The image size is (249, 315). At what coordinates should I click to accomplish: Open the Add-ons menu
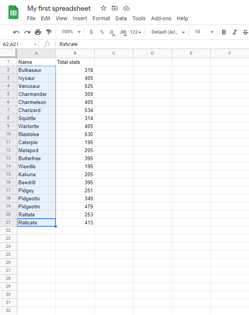(161, 18)
